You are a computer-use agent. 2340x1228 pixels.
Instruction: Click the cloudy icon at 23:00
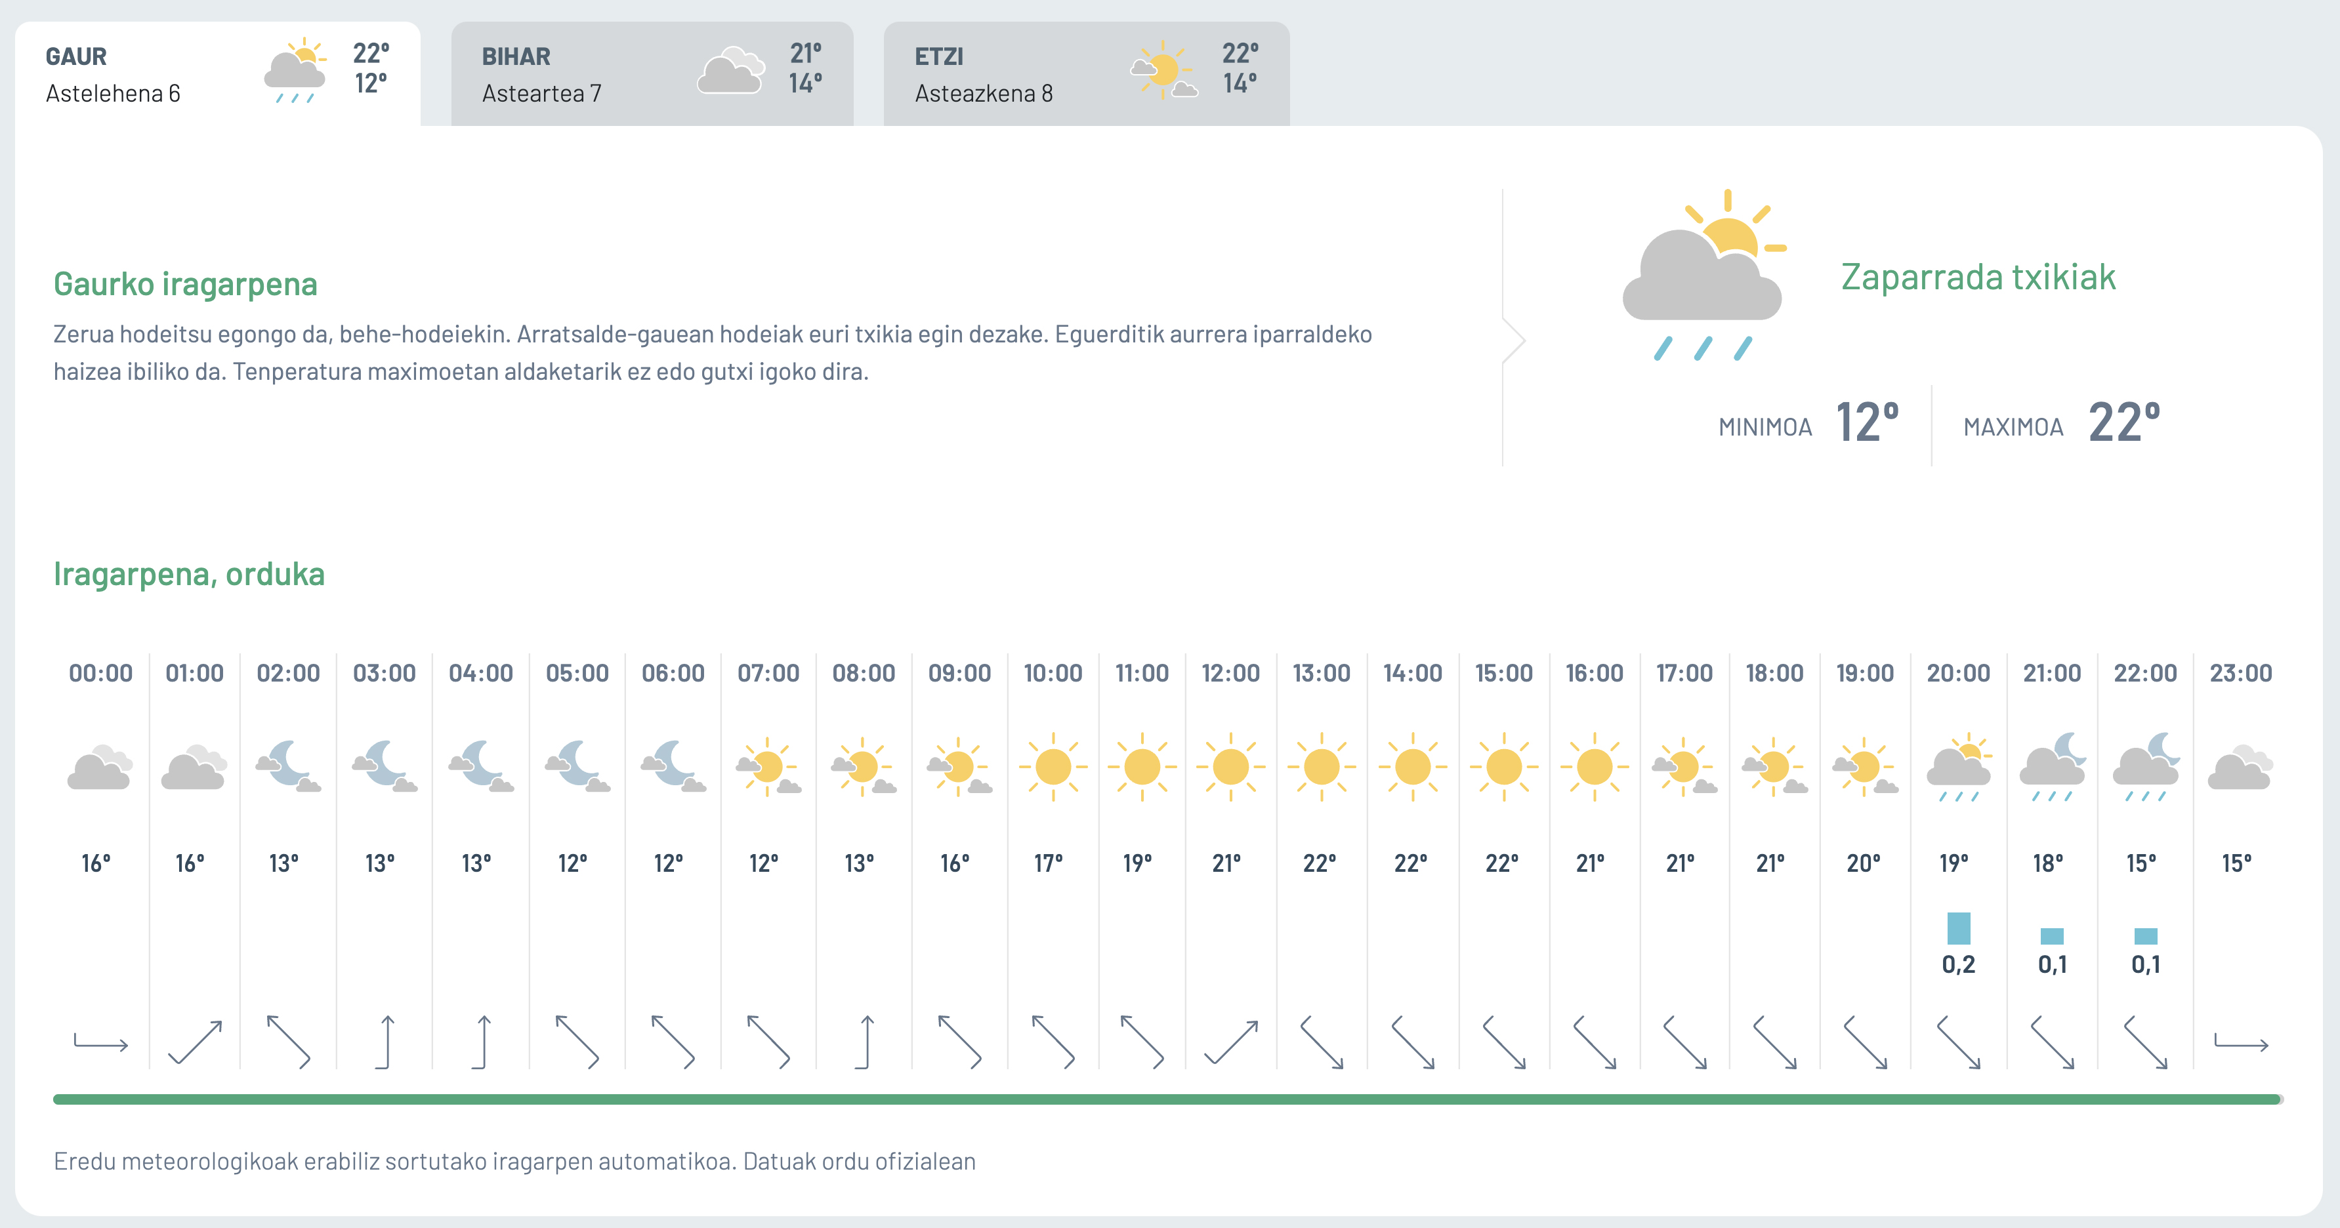click(x=2240, y=767)
